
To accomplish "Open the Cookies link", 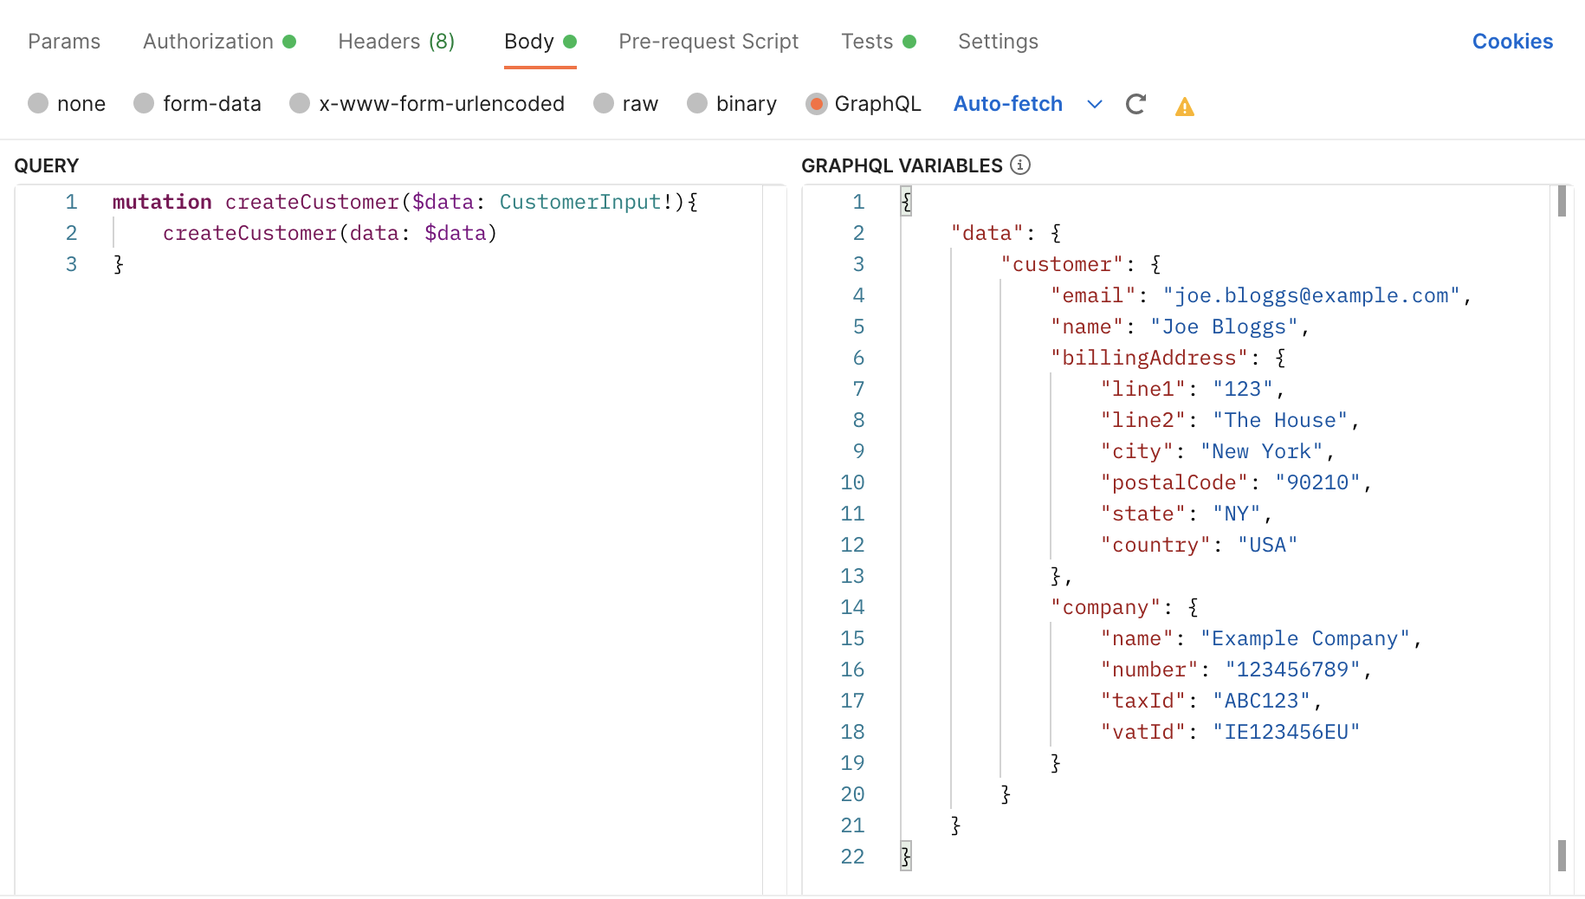I will coord(1511,42).
